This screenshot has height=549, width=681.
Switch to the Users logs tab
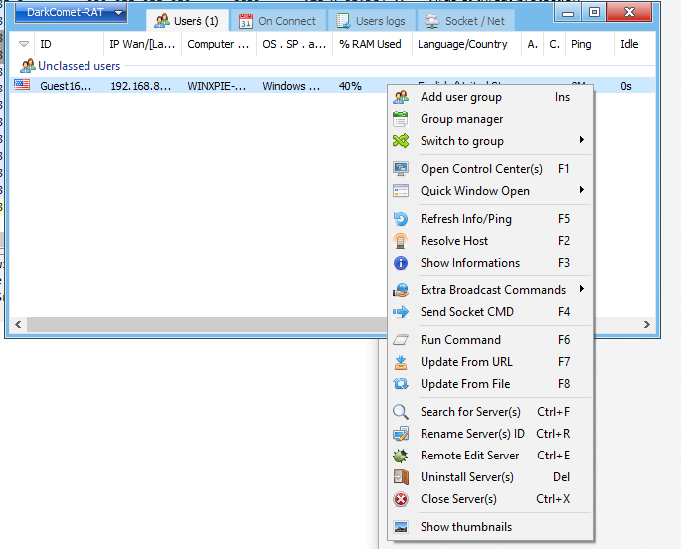(x=373, y=21)
